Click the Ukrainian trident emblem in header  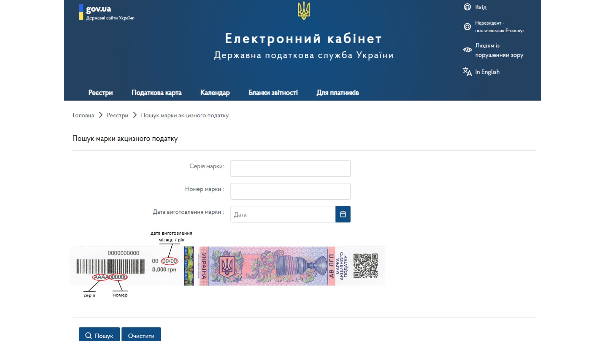pyautogui.click(x=304, y=10)
